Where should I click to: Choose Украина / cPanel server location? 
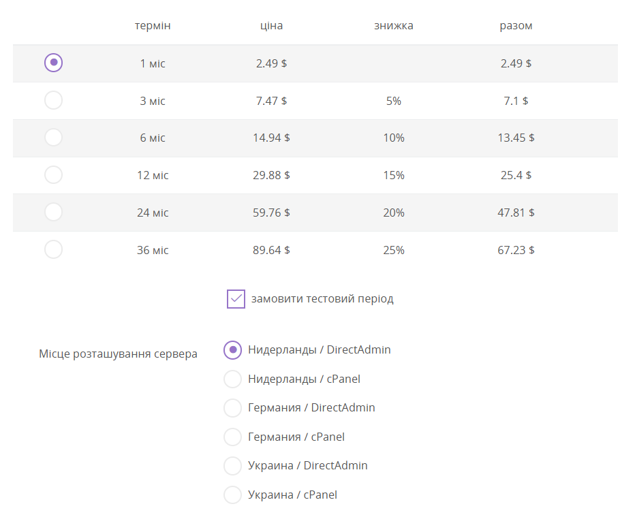click(233, 495)
